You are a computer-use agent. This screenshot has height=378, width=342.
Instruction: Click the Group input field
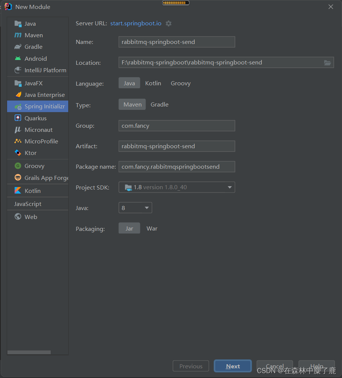[x=177, y=126]
